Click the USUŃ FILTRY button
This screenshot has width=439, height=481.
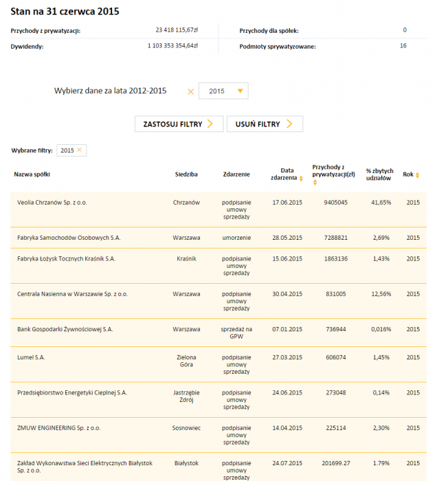point(264,124)
